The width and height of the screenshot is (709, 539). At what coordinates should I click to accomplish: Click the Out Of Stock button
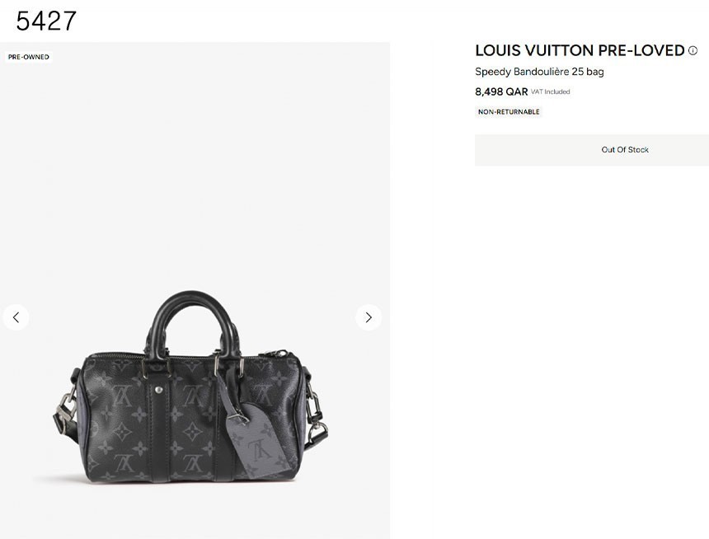[x=591, y=150]
